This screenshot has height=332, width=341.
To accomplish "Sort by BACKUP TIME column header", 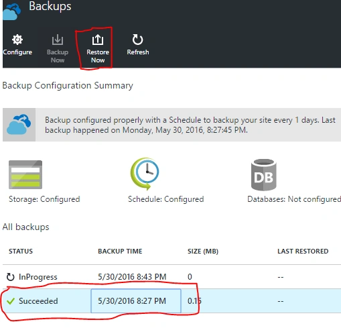I will (120, 252).
